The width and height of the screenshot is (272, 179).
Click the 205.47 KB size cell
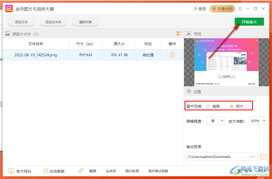[119, 55]
